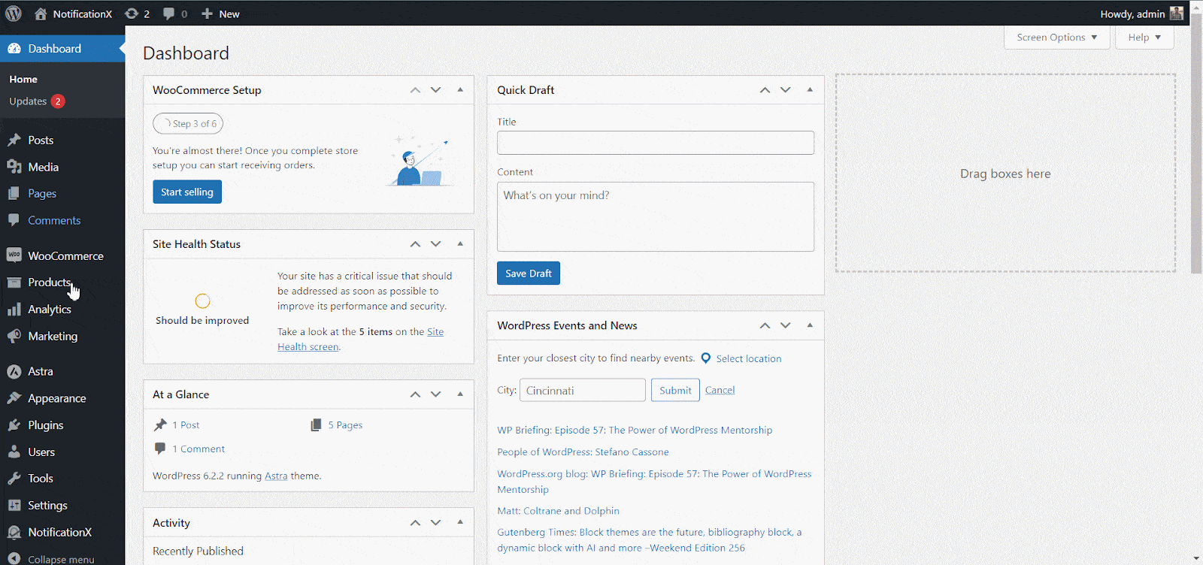Click the Select location pin icon
Viewport: 1203px width, 565px height.
(706, 358)
